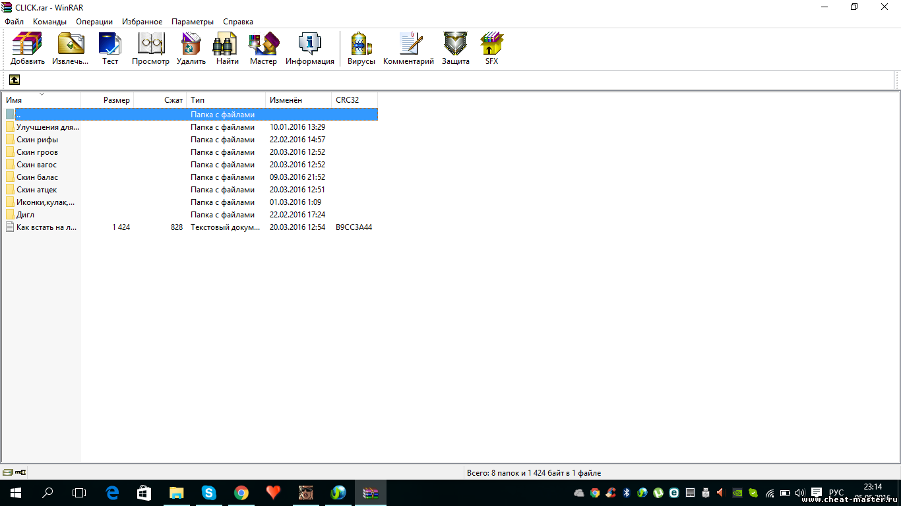This screenshot has width=901, height=506.
Task: Click the Удалить (Delete) toolbar icon
Action: click(191, 49)
